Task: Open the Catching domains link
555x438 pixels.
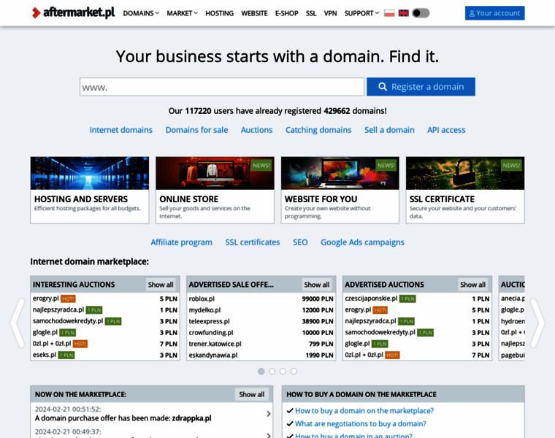Action: tap(318, 130)
